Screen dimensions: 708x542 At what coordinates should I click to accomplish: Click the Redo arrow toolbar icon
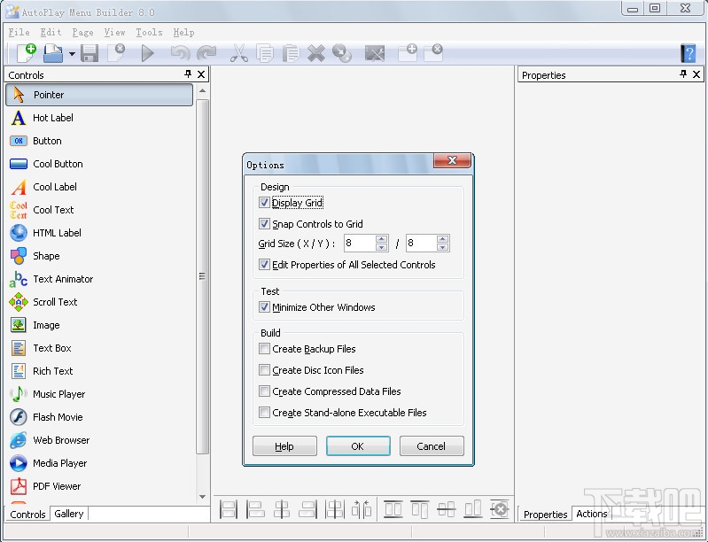click(206, 53)
